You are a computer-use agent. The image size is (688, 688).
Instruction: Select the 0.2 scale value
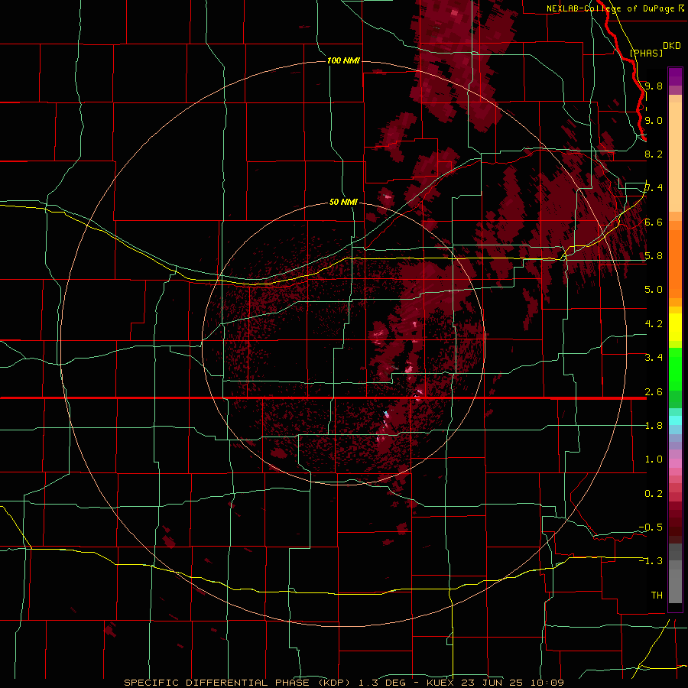click(654, 494)
